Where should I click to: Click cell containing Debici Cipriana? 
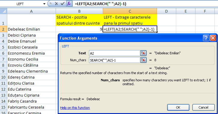tap(31, 35)
